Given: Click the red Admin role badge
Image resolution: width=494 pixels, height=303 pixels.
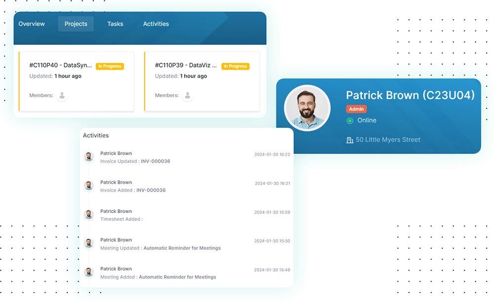Looking at the screenshot, I should (x=356, y=109).
